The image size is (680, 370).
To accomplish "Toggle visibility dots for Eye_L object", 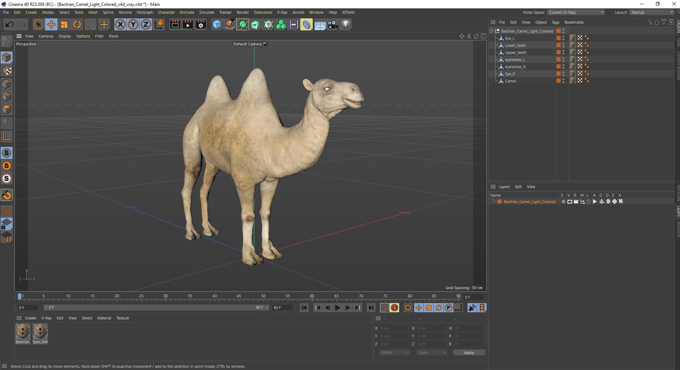I will tap(563, 38).
